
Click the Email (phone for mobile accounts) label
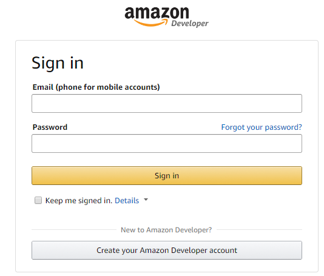tap(96, 87)
